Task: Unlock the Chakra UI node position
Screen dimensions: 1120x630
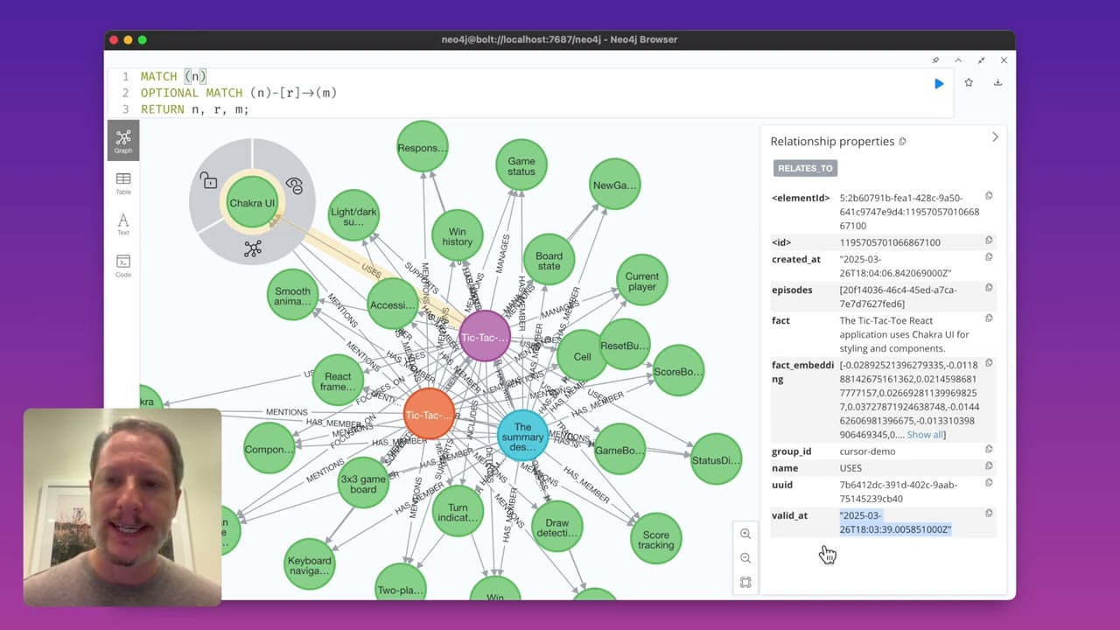Action: coord(208,180)
